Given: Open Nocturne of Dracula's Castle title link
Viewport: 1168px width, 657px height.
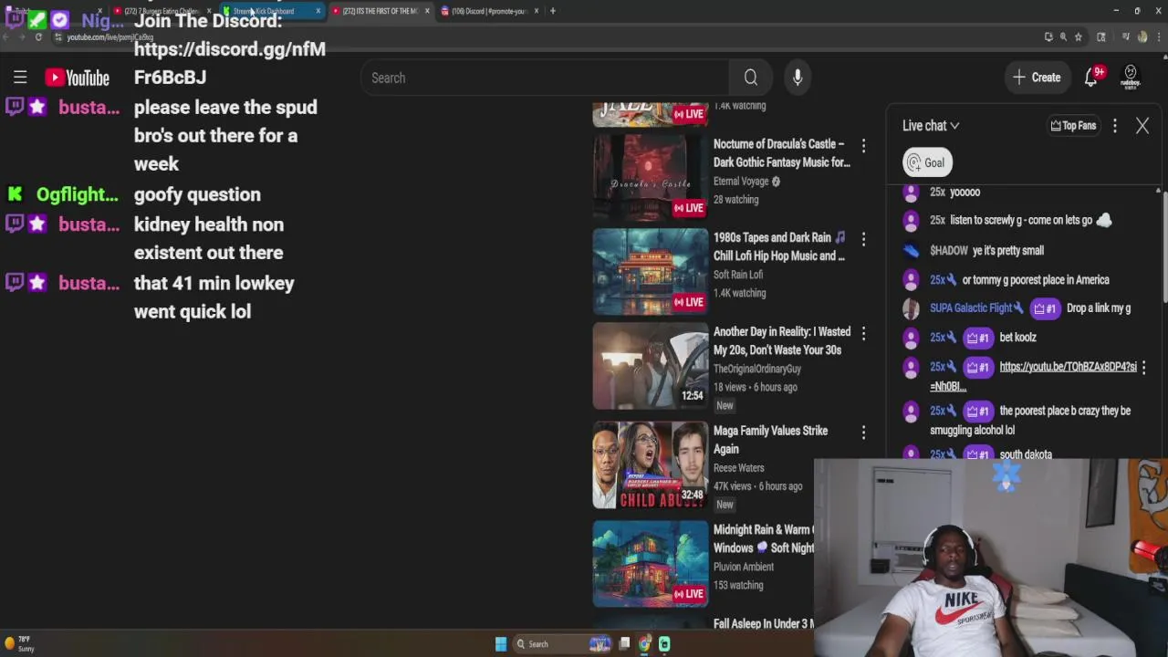Looking at the screenshot, I should (781, 153).
